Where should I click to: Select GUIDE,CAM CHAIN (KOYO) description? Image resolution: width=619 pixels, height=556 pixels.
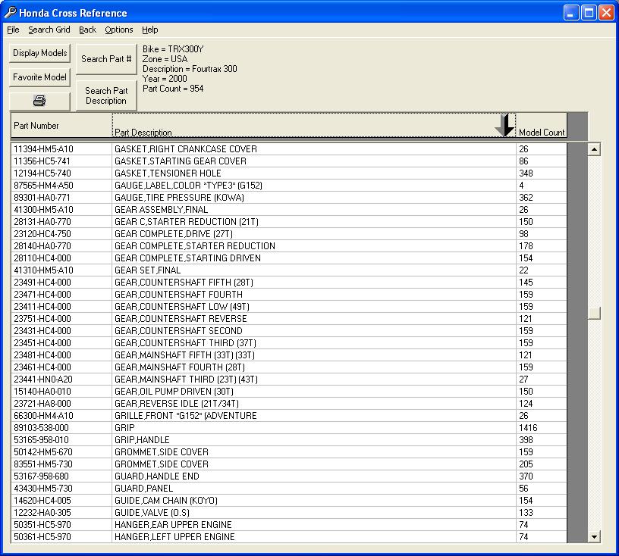pos(314,501)
